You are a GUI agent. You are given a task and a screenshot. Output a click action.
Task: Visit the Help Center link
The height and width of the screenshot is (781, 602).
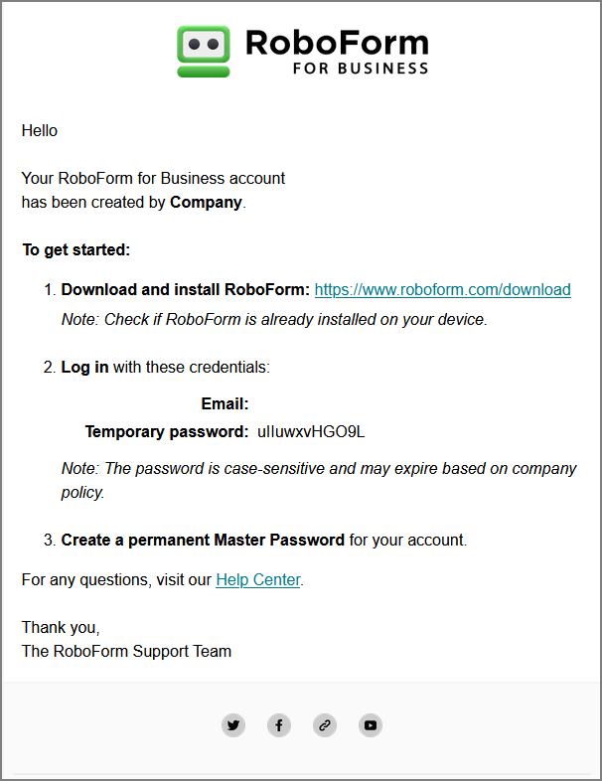(257, 579)
